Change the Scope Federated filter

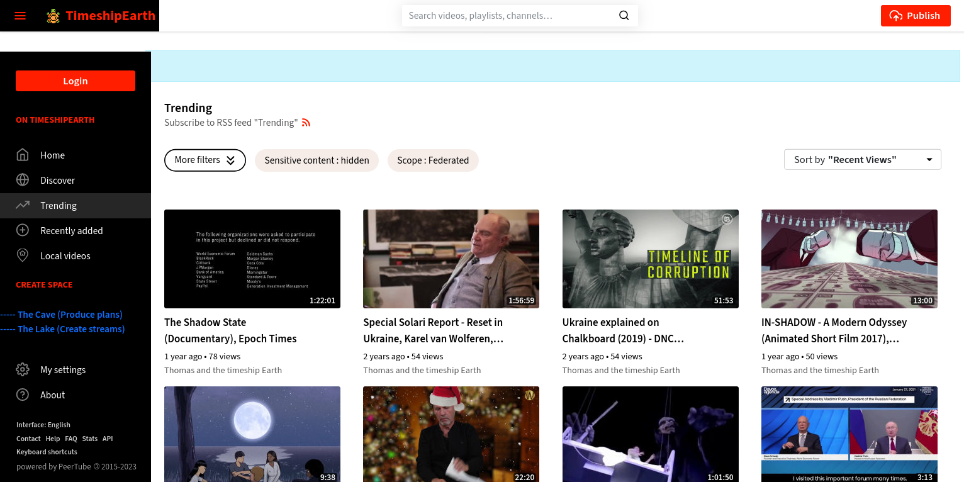point(433,160)
